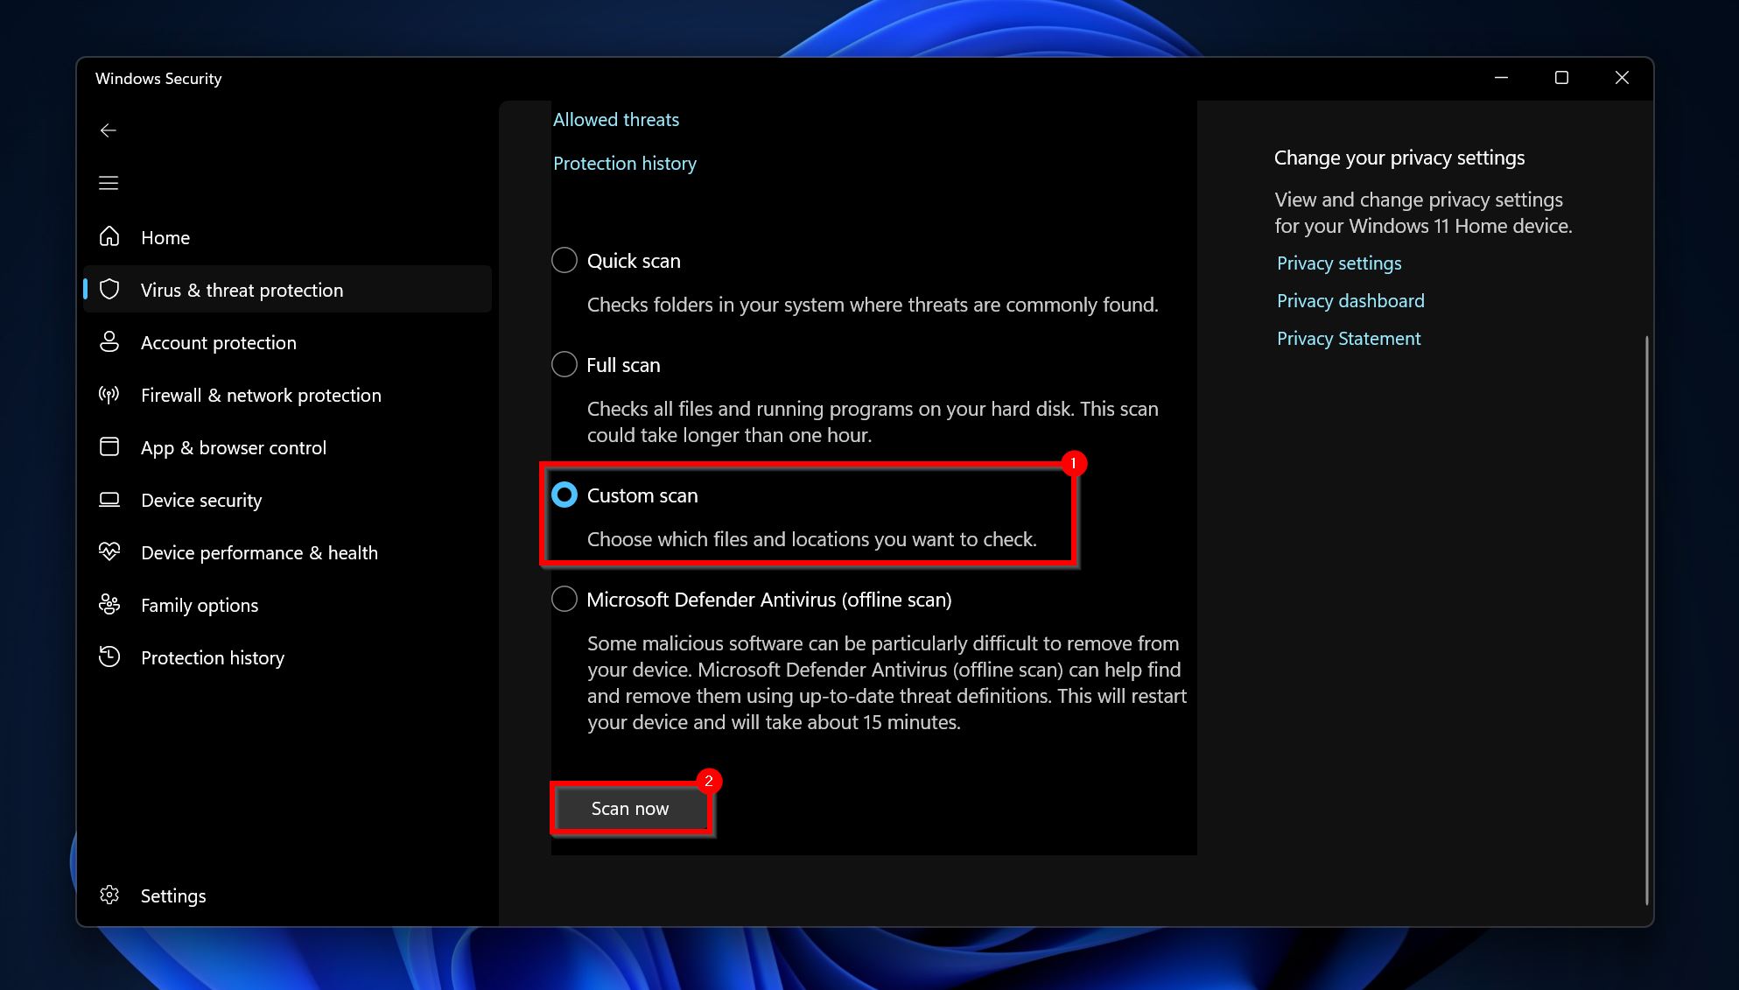Open Settings gear icon
The height and width of the screenshot is (990, 1739).
click(110, 895)
